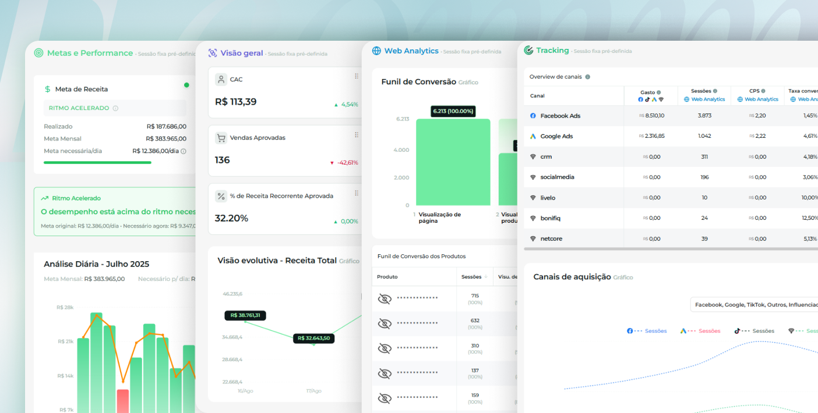
Task: Click the Google Ads icon in the Google Ads row
Action: click(x=533, y=136)
